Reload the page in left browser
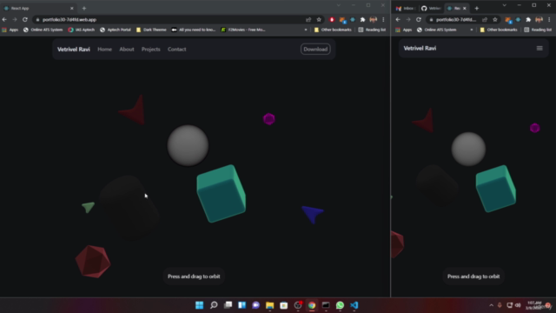556x313 pixels. pos(25,19)
